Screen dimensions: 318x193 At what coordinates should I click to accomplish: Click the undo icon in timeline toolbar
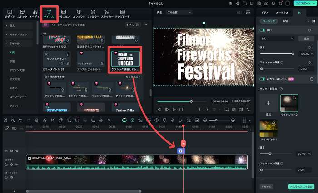20,120
